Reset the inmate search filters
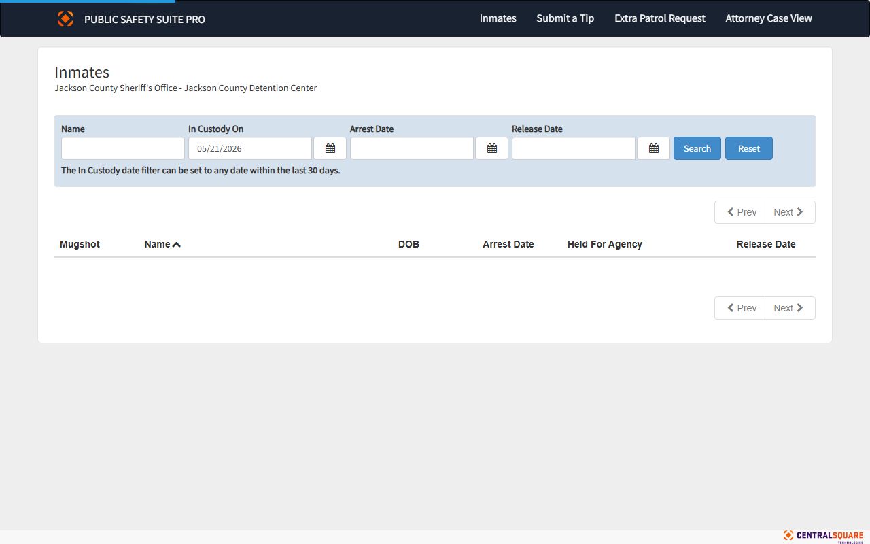 749,148
